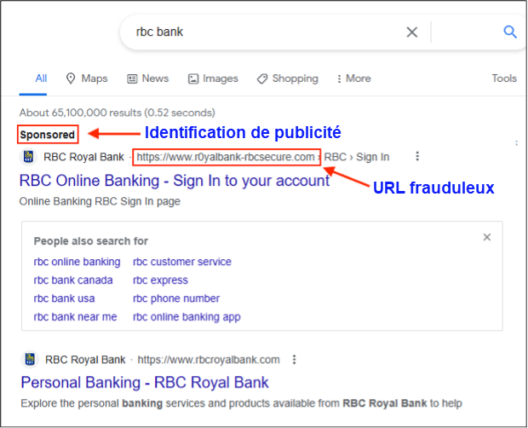Click the 'Online Banking RBC Sign In page' description
Screen dimensions: 528x428
pyautogui.click(x=100, y=201)
